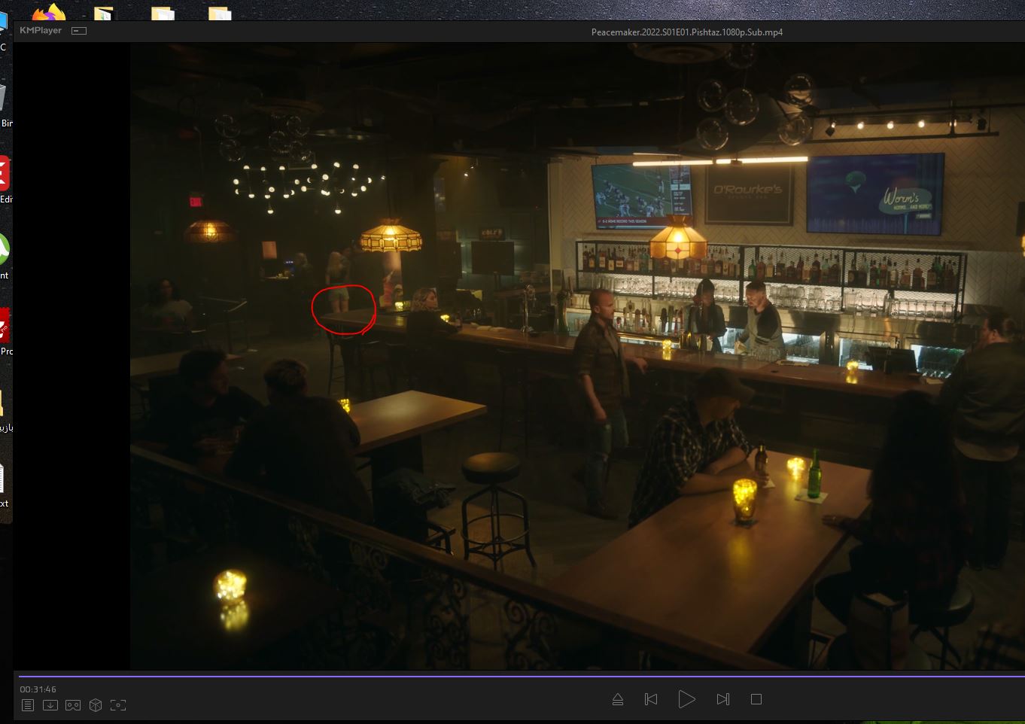The height and width of the screenshot is (724, 1025).
Task: Click the download icon in the bottom toolbar
Action: pyautogui.click(x=50, y=705)
